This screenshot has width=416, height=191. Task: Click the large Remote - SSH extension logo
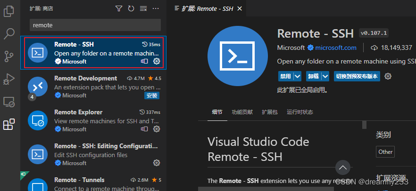click(238, 56)
